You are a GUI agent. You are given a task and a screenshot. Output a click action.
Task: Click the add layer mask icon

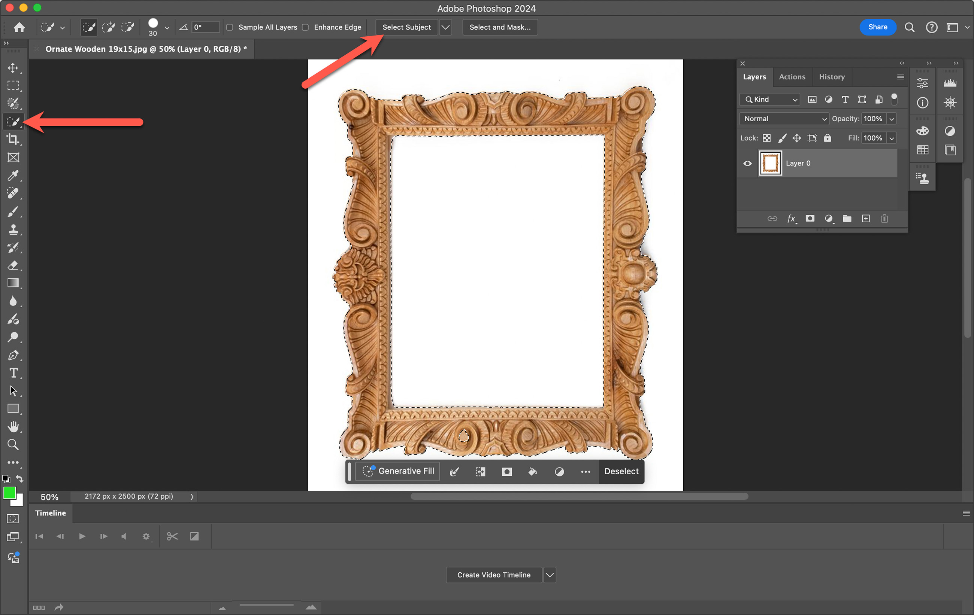810,219
